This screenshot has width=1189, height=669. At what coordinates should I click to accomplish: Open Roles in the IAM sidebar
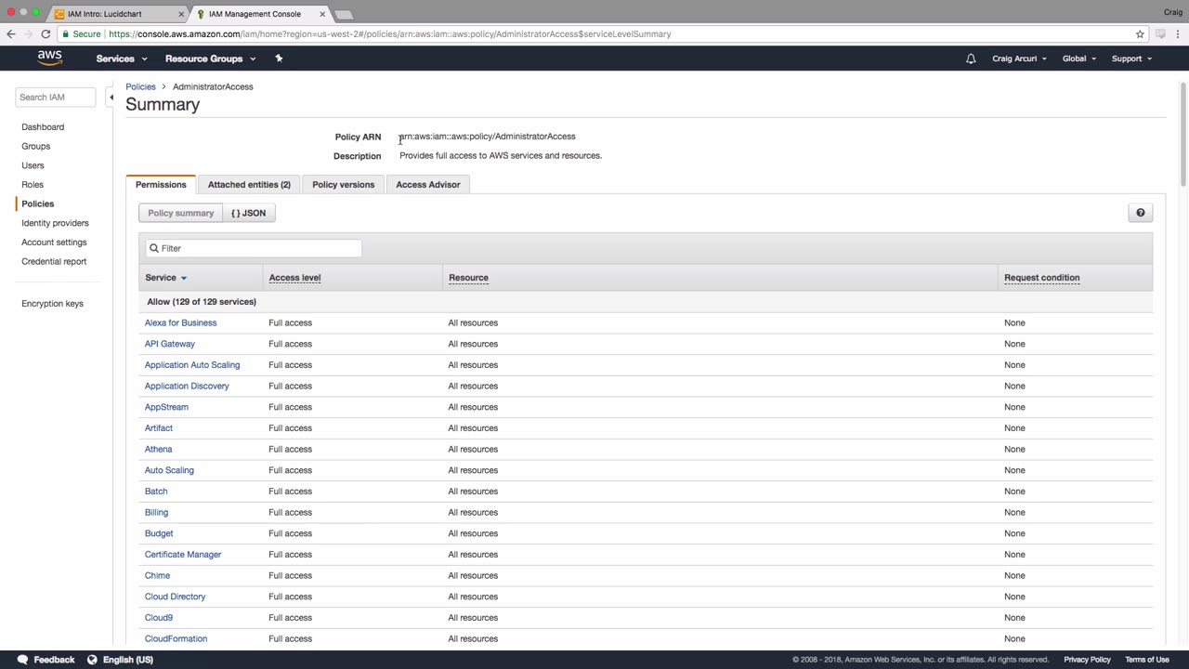(x=33, y=185)
